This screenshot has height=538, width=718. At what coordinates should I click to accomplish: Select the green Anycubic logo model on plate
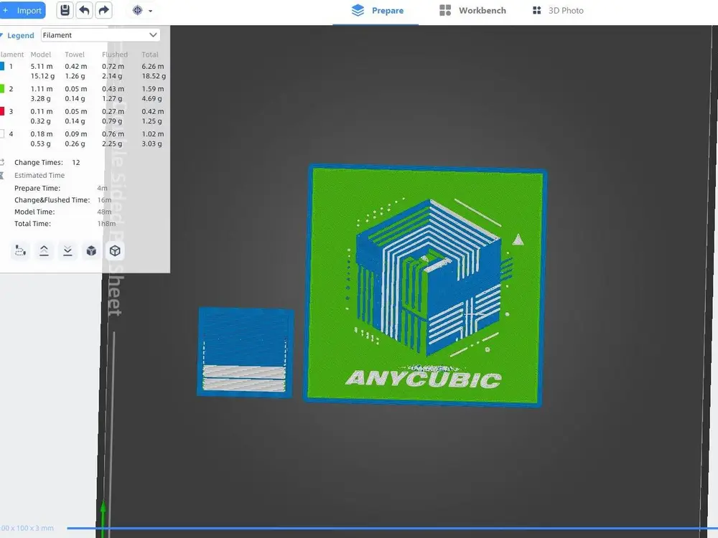pos(424,285)
